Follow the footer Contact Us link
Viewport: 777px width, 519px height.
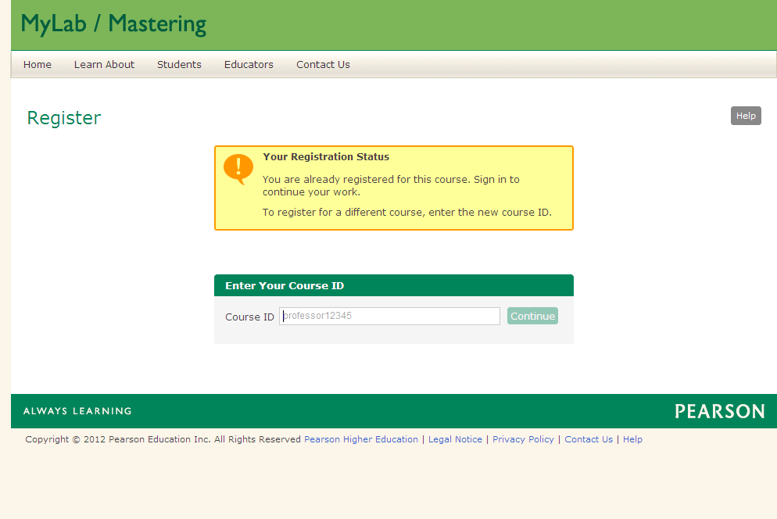tap(589, 439)
